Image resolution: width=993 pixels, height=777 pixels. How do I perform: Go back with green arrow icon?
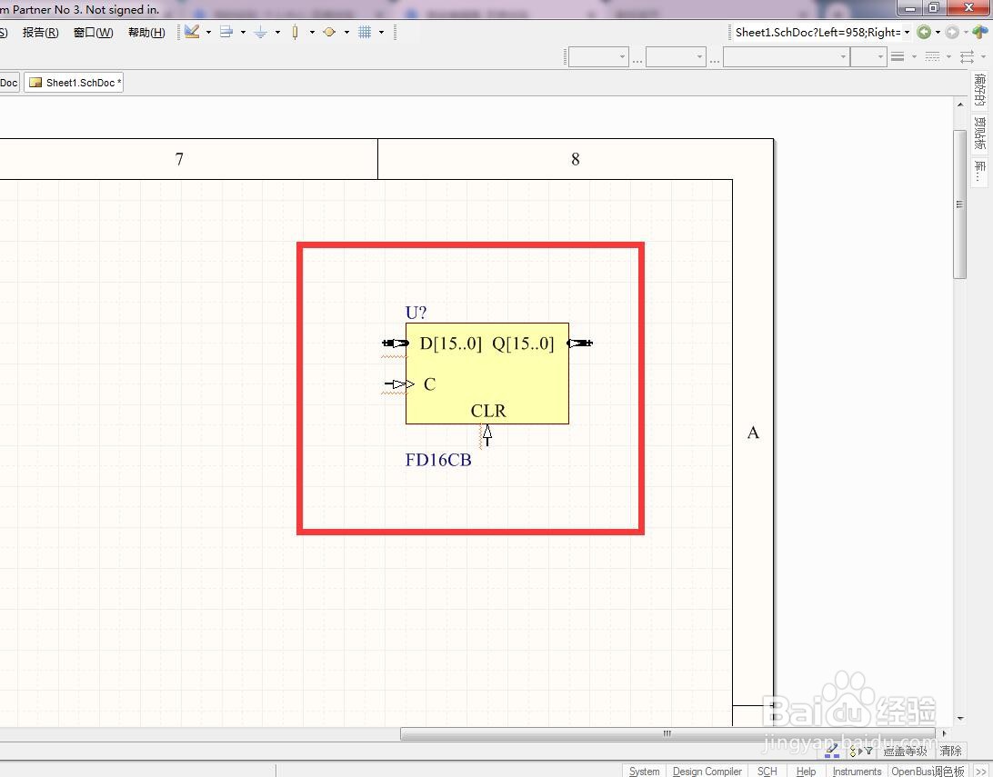coord(924,32)
